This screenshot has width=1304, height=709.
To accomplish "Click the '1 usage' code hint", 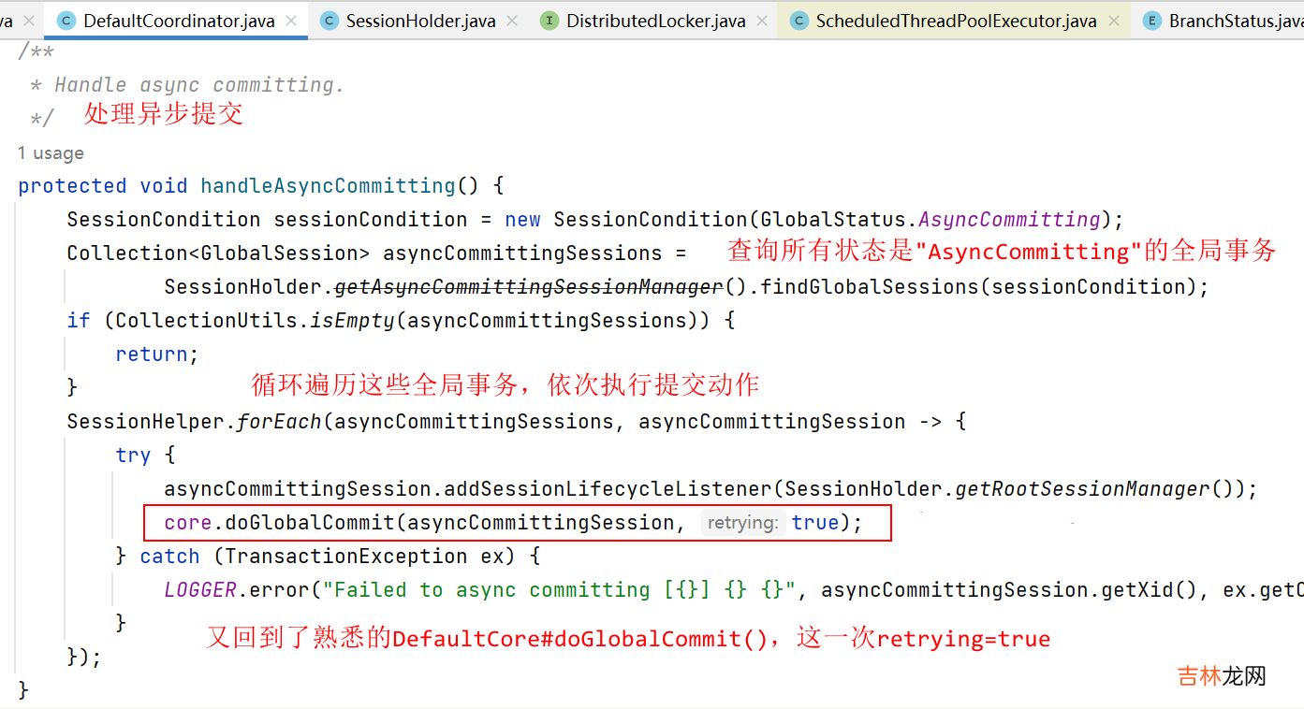I will point(51,153).
